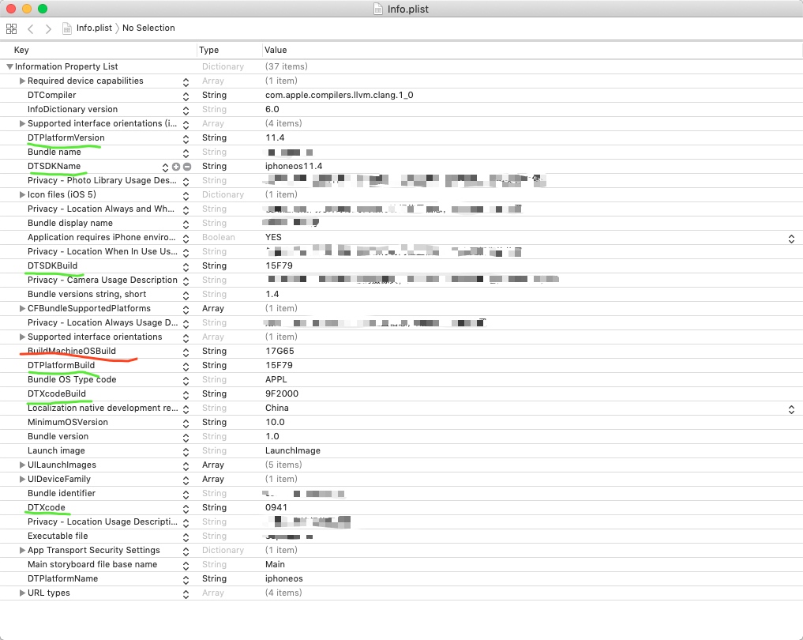The height and width of the screenshot is (640, 803).
Task: Click the Value column header
Action: tap(276, 50)
